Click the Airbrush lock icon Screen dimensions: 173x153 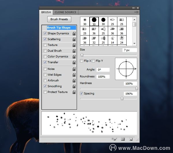pyautogui.click(x=74, y=81)
